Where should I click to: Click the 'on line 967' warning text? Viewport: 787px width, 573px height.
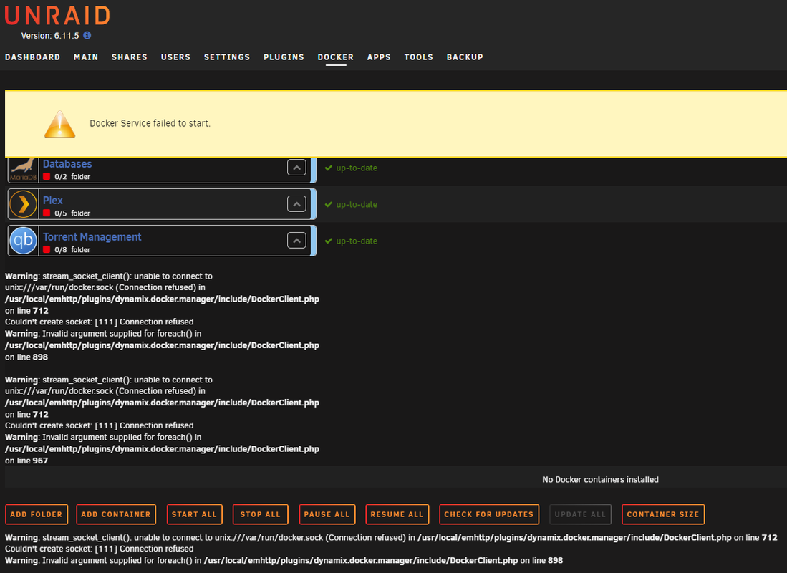pos(26,461)
